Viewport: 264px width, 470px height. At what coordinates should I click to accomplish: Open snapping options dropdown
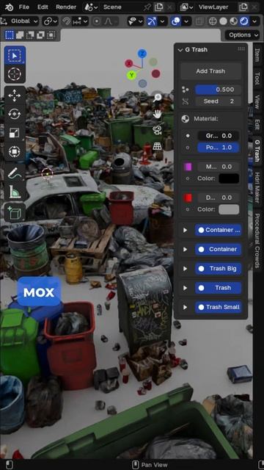tap(81, 21)
